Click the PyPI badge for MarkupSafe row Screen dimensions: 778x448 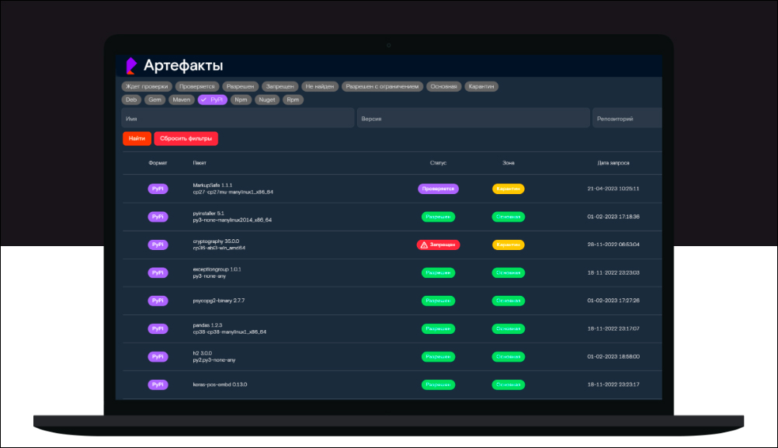pos(158,189)
